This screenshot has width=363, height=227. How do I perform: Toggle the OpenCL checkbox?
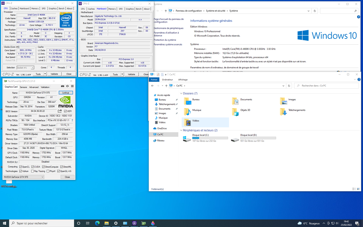[21, 167]
